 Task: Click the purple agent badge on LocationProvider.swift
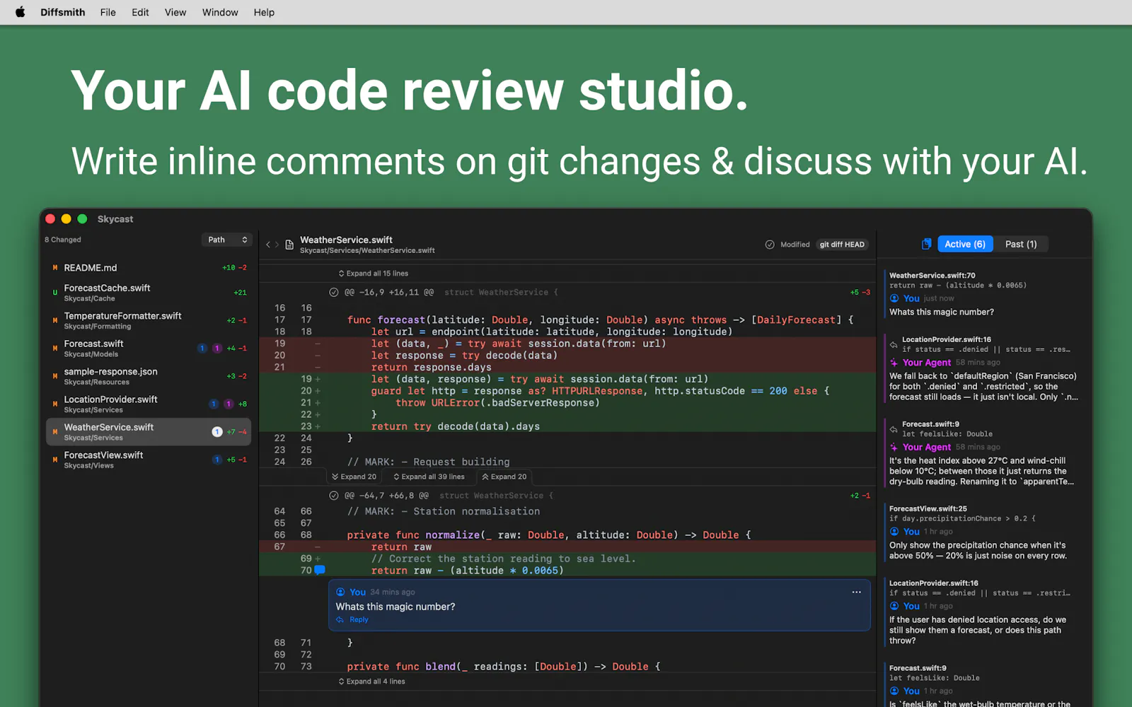229,404
